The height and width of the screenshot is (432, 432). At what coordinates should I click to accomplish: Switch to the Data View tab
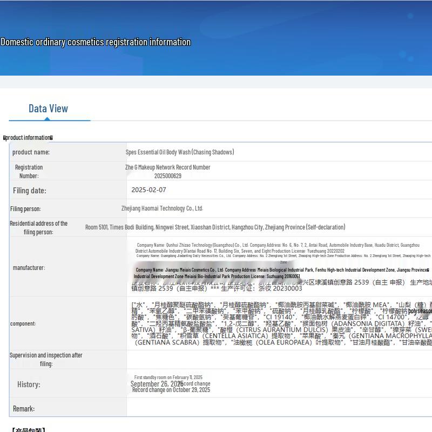point(49,109)
